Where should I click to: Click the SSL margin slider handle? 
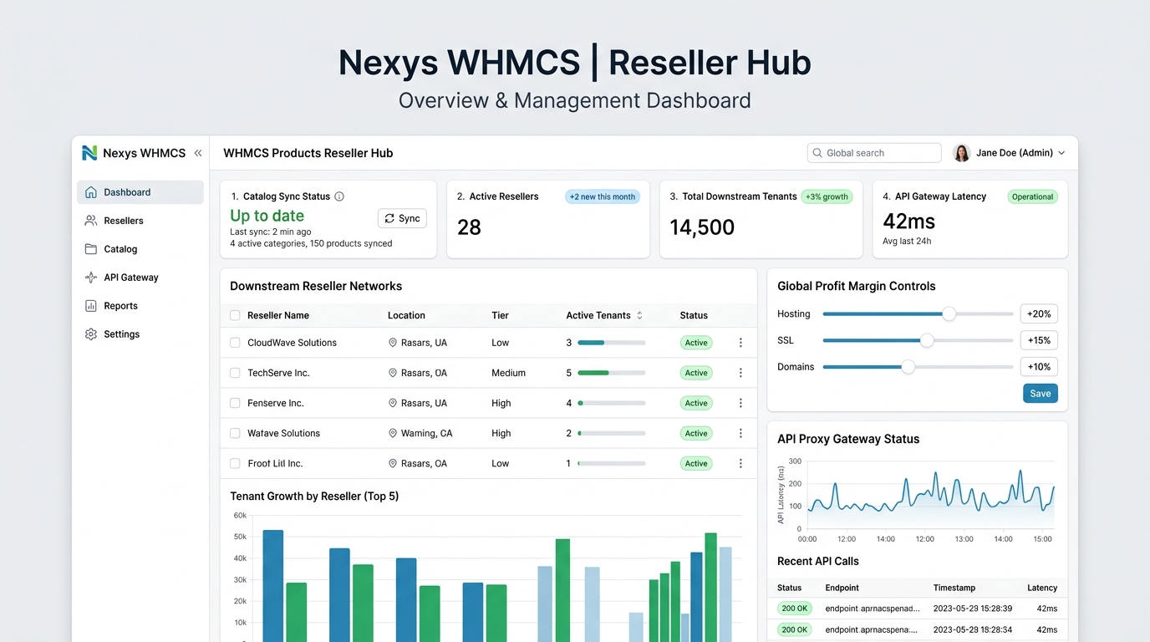tap(927, 340)
